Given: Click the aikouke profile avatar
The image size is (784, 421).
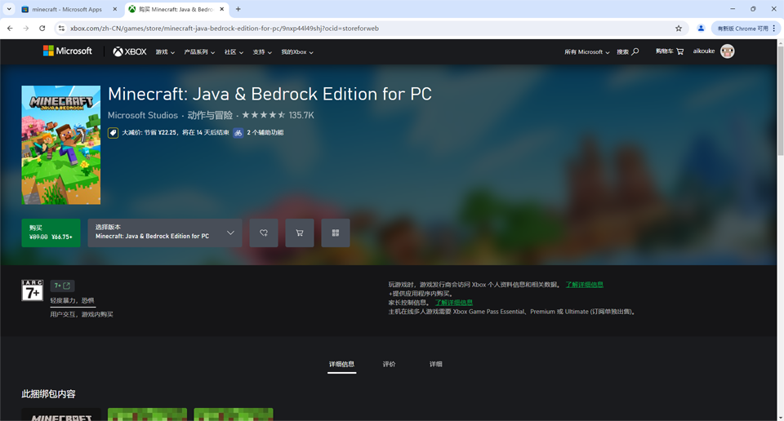Looking at the screenshot, I should (727, 51).
